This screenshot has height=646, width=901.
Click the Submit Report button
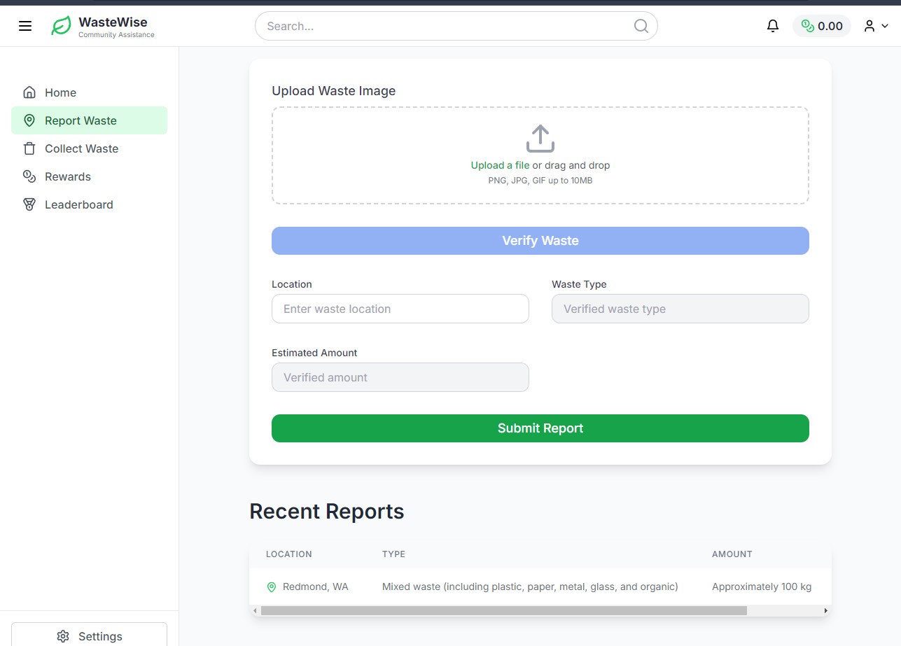pos(540,428)
